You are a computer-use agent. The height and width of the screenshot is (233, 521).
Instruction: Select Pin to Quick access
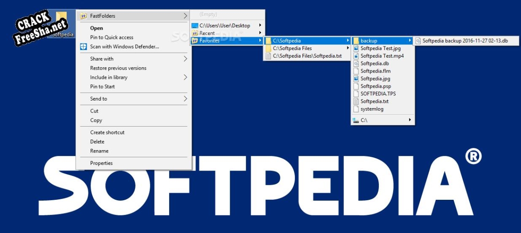coord(111,37)
